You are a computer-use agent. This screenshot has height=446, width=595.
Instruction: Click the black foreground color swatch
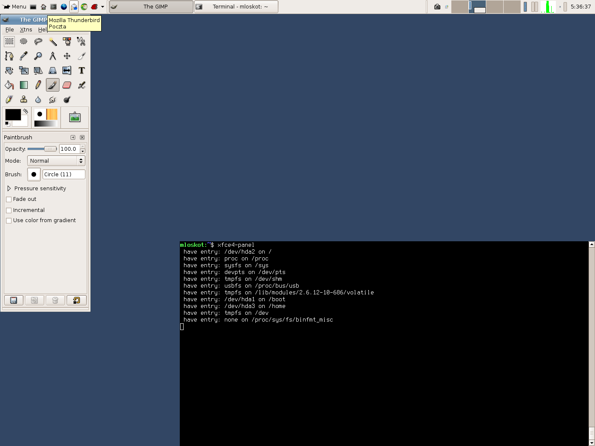[x=13, y=115]
